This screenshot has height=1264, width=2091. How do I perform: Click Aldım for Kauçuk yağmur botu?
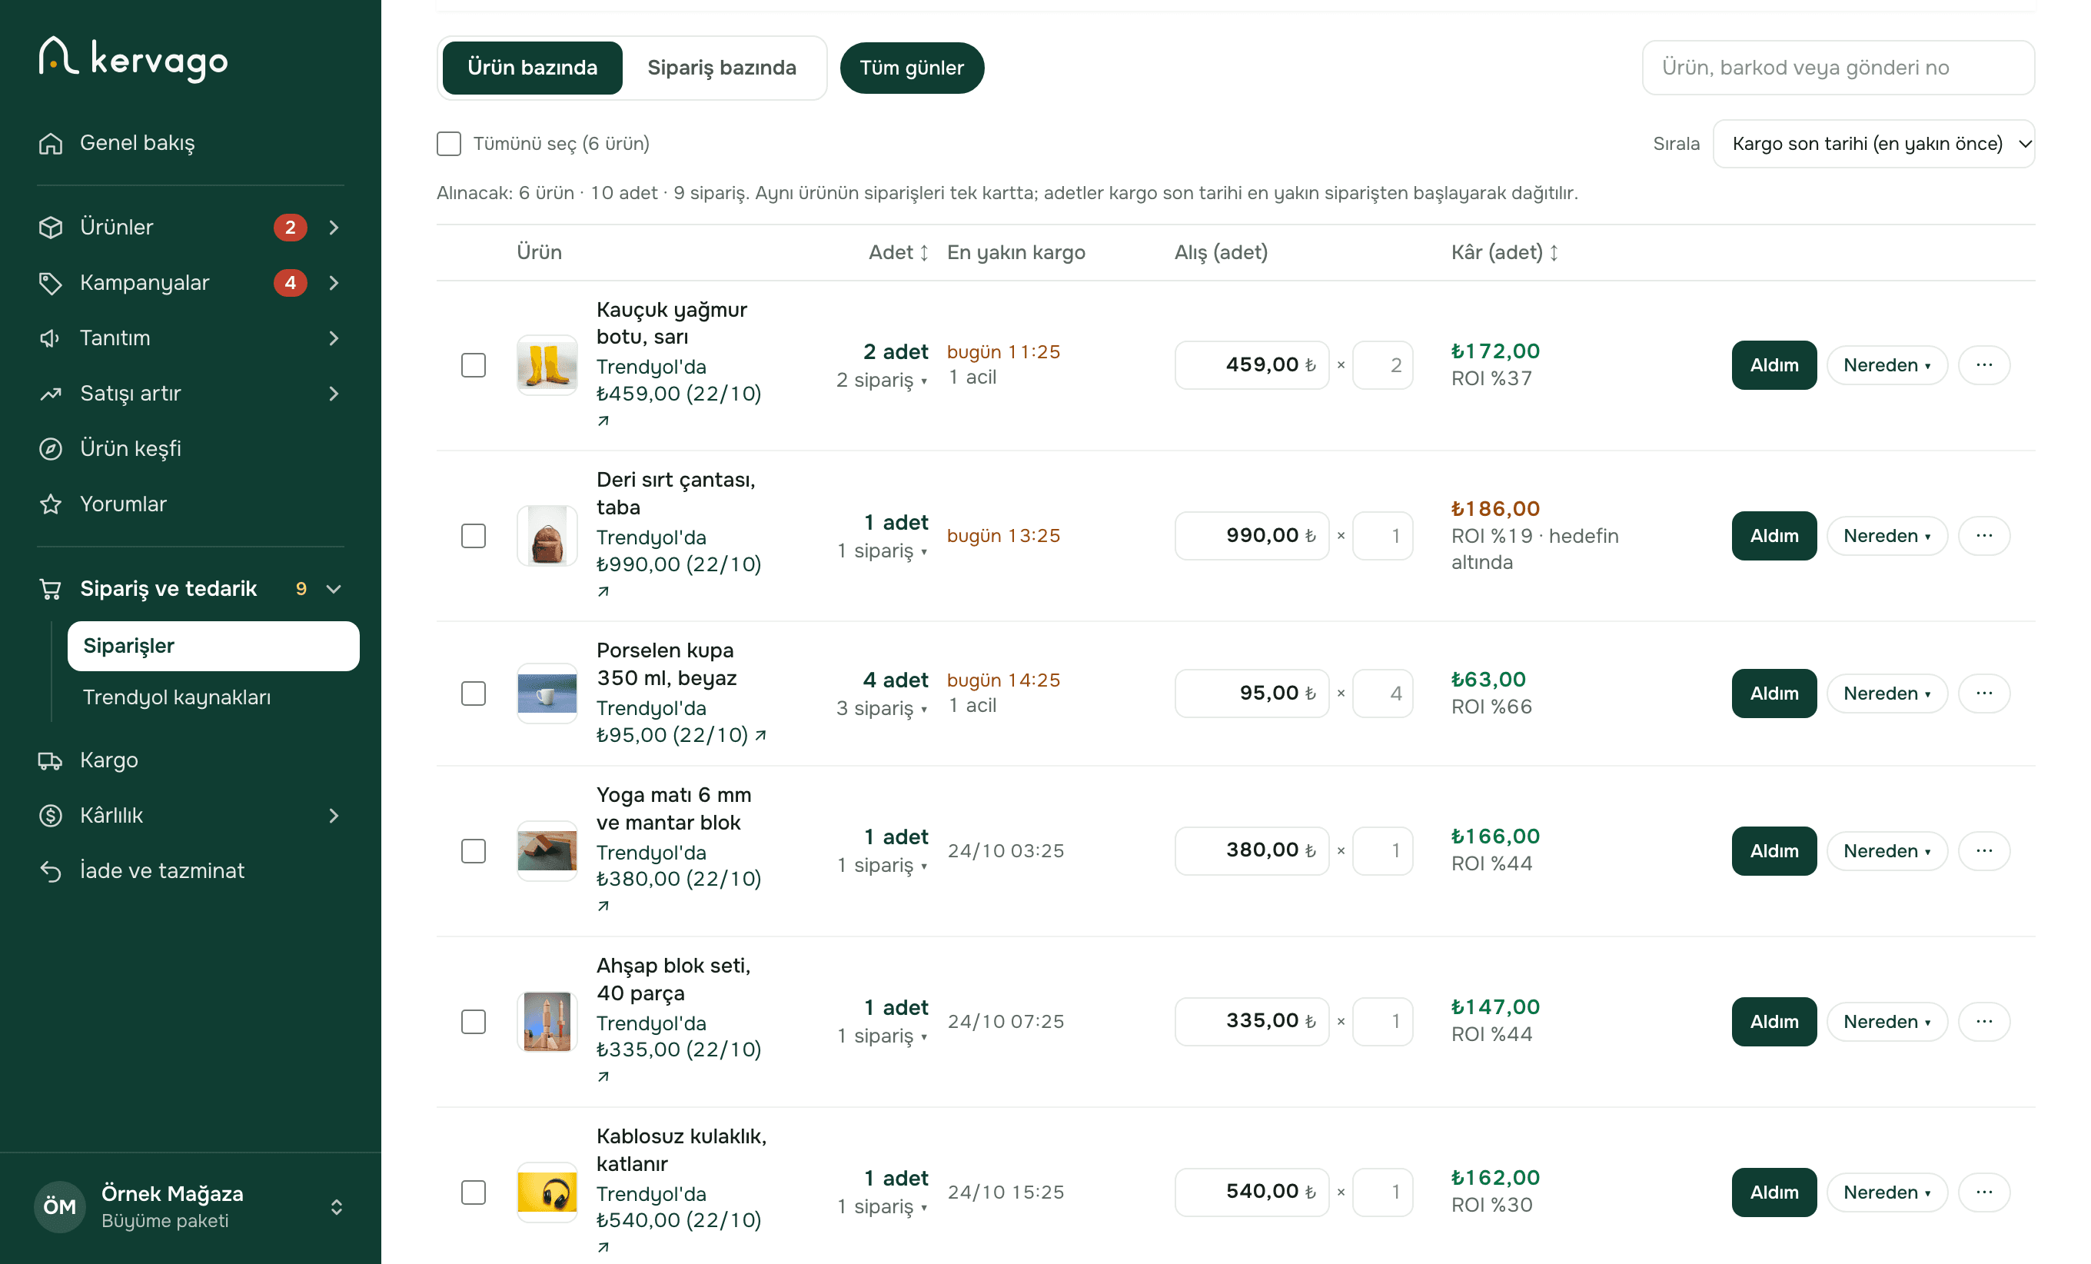point(1774,365)
